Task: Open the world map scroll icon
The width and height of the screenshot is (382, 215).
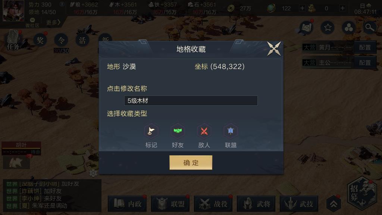Action: (307, 27)
